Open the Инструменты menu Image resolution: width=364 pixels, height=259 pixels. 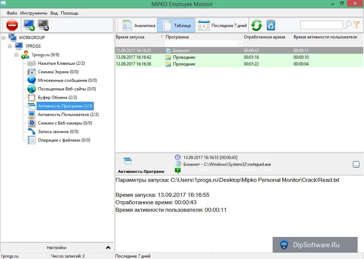34,13
